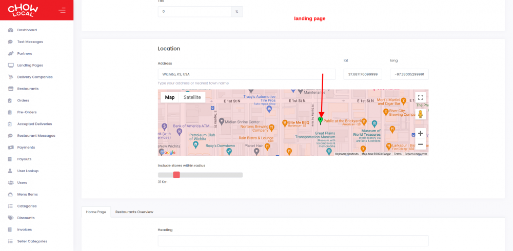
Task: Select the Home Page tab
Action: click(x=96, y=212)
